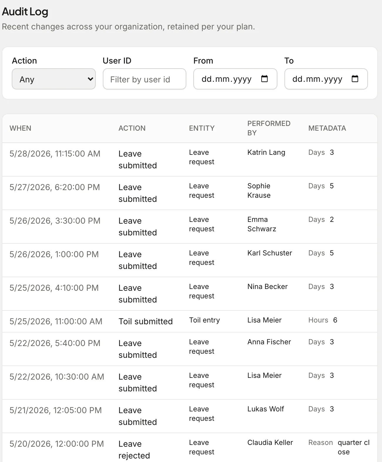Screen dimensions: 382x462
Task: Select performer Sophie Krause
Action: point(259,191)
